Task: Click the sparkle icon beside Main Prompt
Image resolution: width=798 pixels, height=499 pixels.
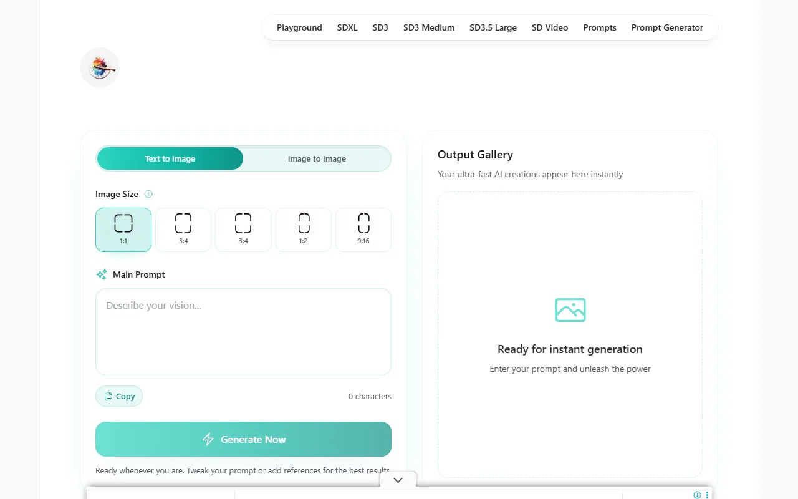Action: click(x=102, y=274)
